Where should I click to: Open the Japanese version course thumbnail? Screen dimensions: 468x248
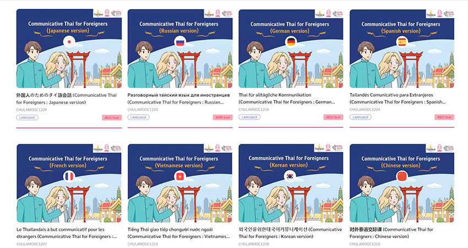tap(69, 48)
